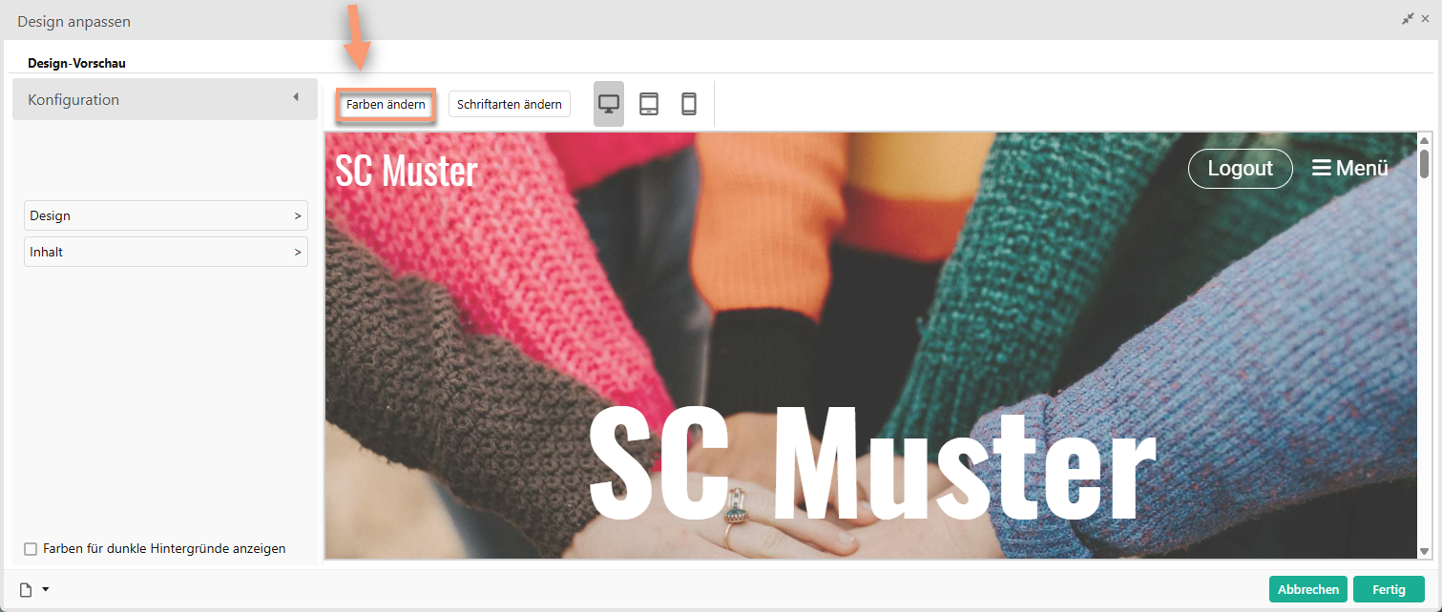Select the desktop preview icon

pos(609,104)
